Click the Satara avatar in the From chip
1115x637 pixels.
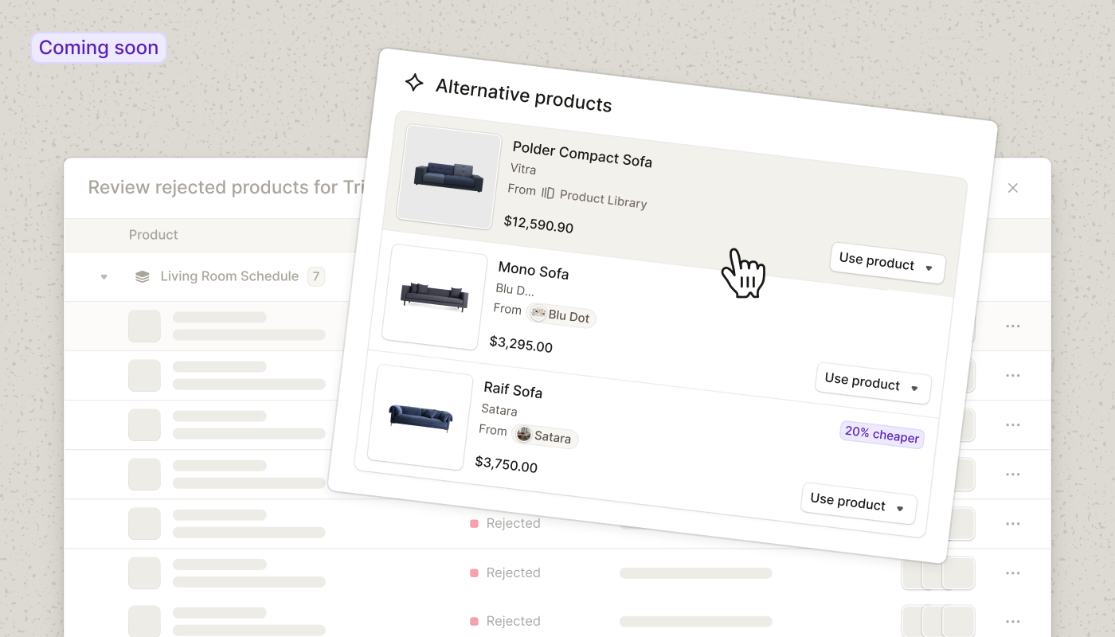click(x=524, y=434)
